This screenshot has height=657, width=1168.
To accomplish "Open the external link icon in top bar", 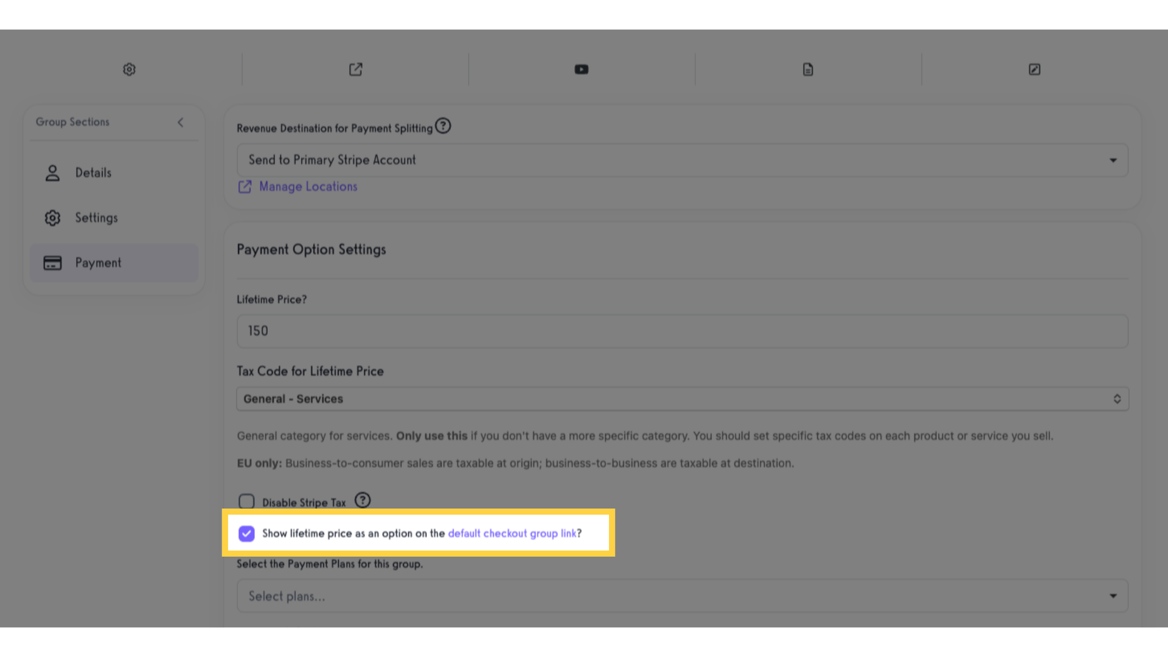I will pyautogui.click(x=356, y=69).
